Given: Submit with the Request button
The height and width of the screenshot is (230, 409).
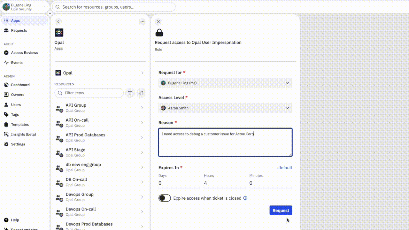Looking at the screenshot, I should click(281, 211).
